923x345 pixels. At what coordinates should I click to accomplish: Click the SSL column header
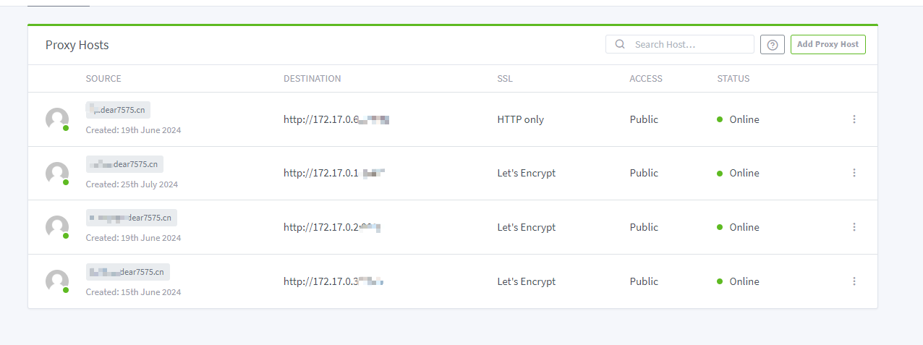point(505,79)
